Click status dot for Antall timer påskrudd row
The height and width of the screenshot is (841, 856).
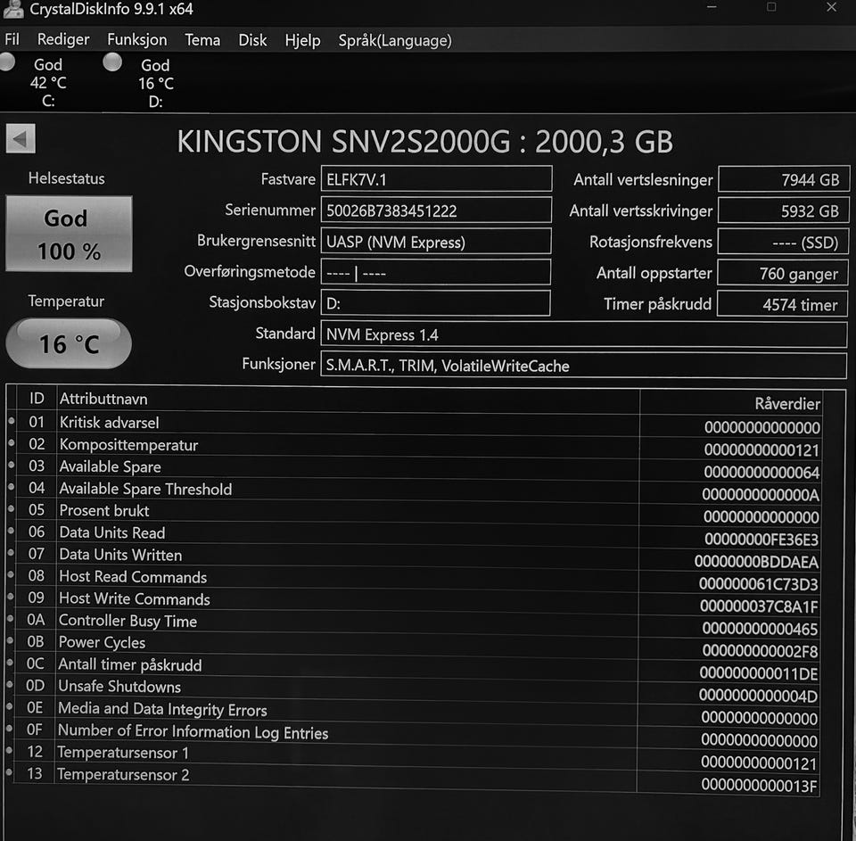coord(10,662)
